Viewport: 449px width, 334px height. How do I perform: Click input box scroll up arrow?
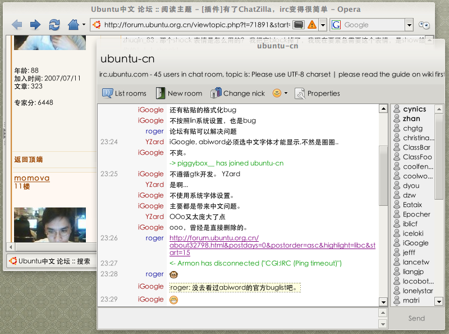pyautogui.click(x=383, y=313)
